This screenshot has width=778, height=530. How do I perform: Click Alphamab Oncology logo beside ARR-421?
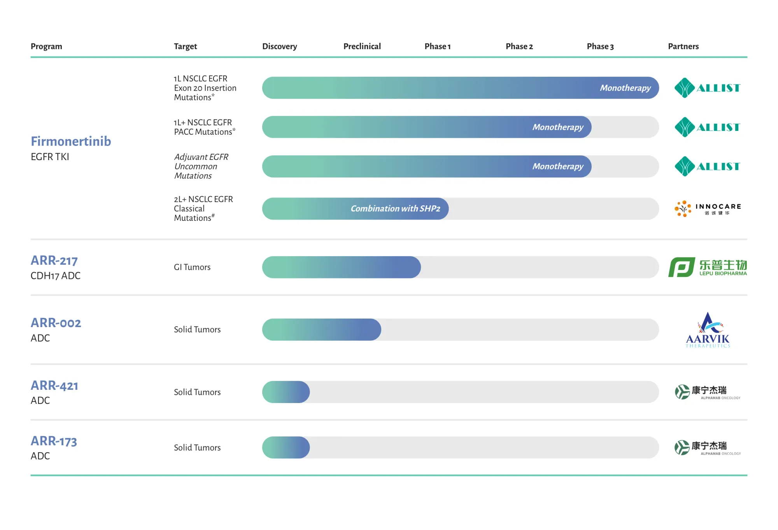707,392
